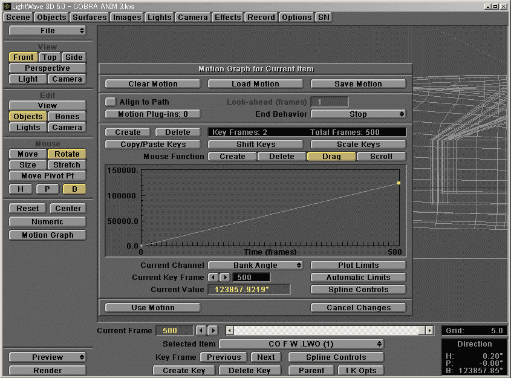The image size is (511, 378).
Task: Expand the Current Channel Bank Angle dropdown
Action: [x=255, y=266]
